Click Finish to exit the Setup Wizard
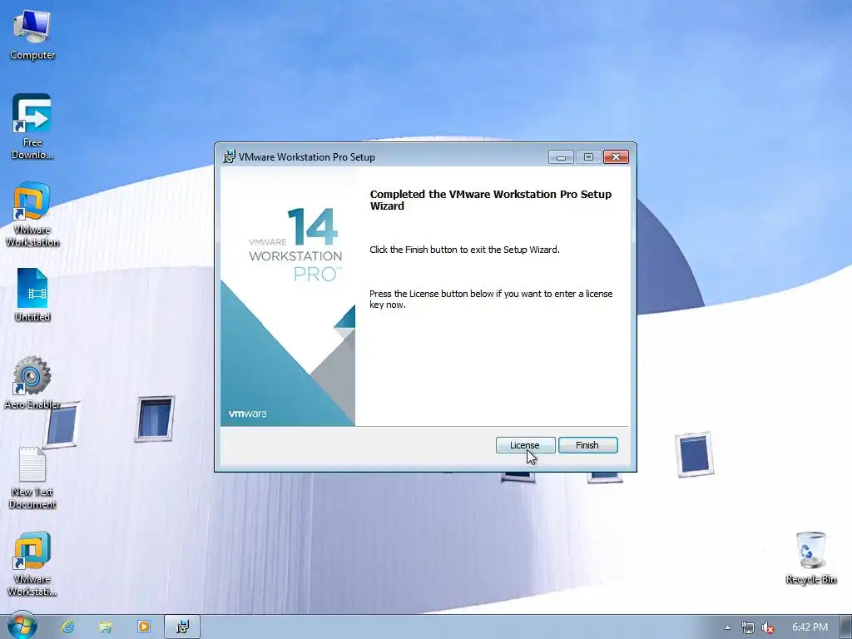This screenshot has width=852, height=639. coord(587,445)
